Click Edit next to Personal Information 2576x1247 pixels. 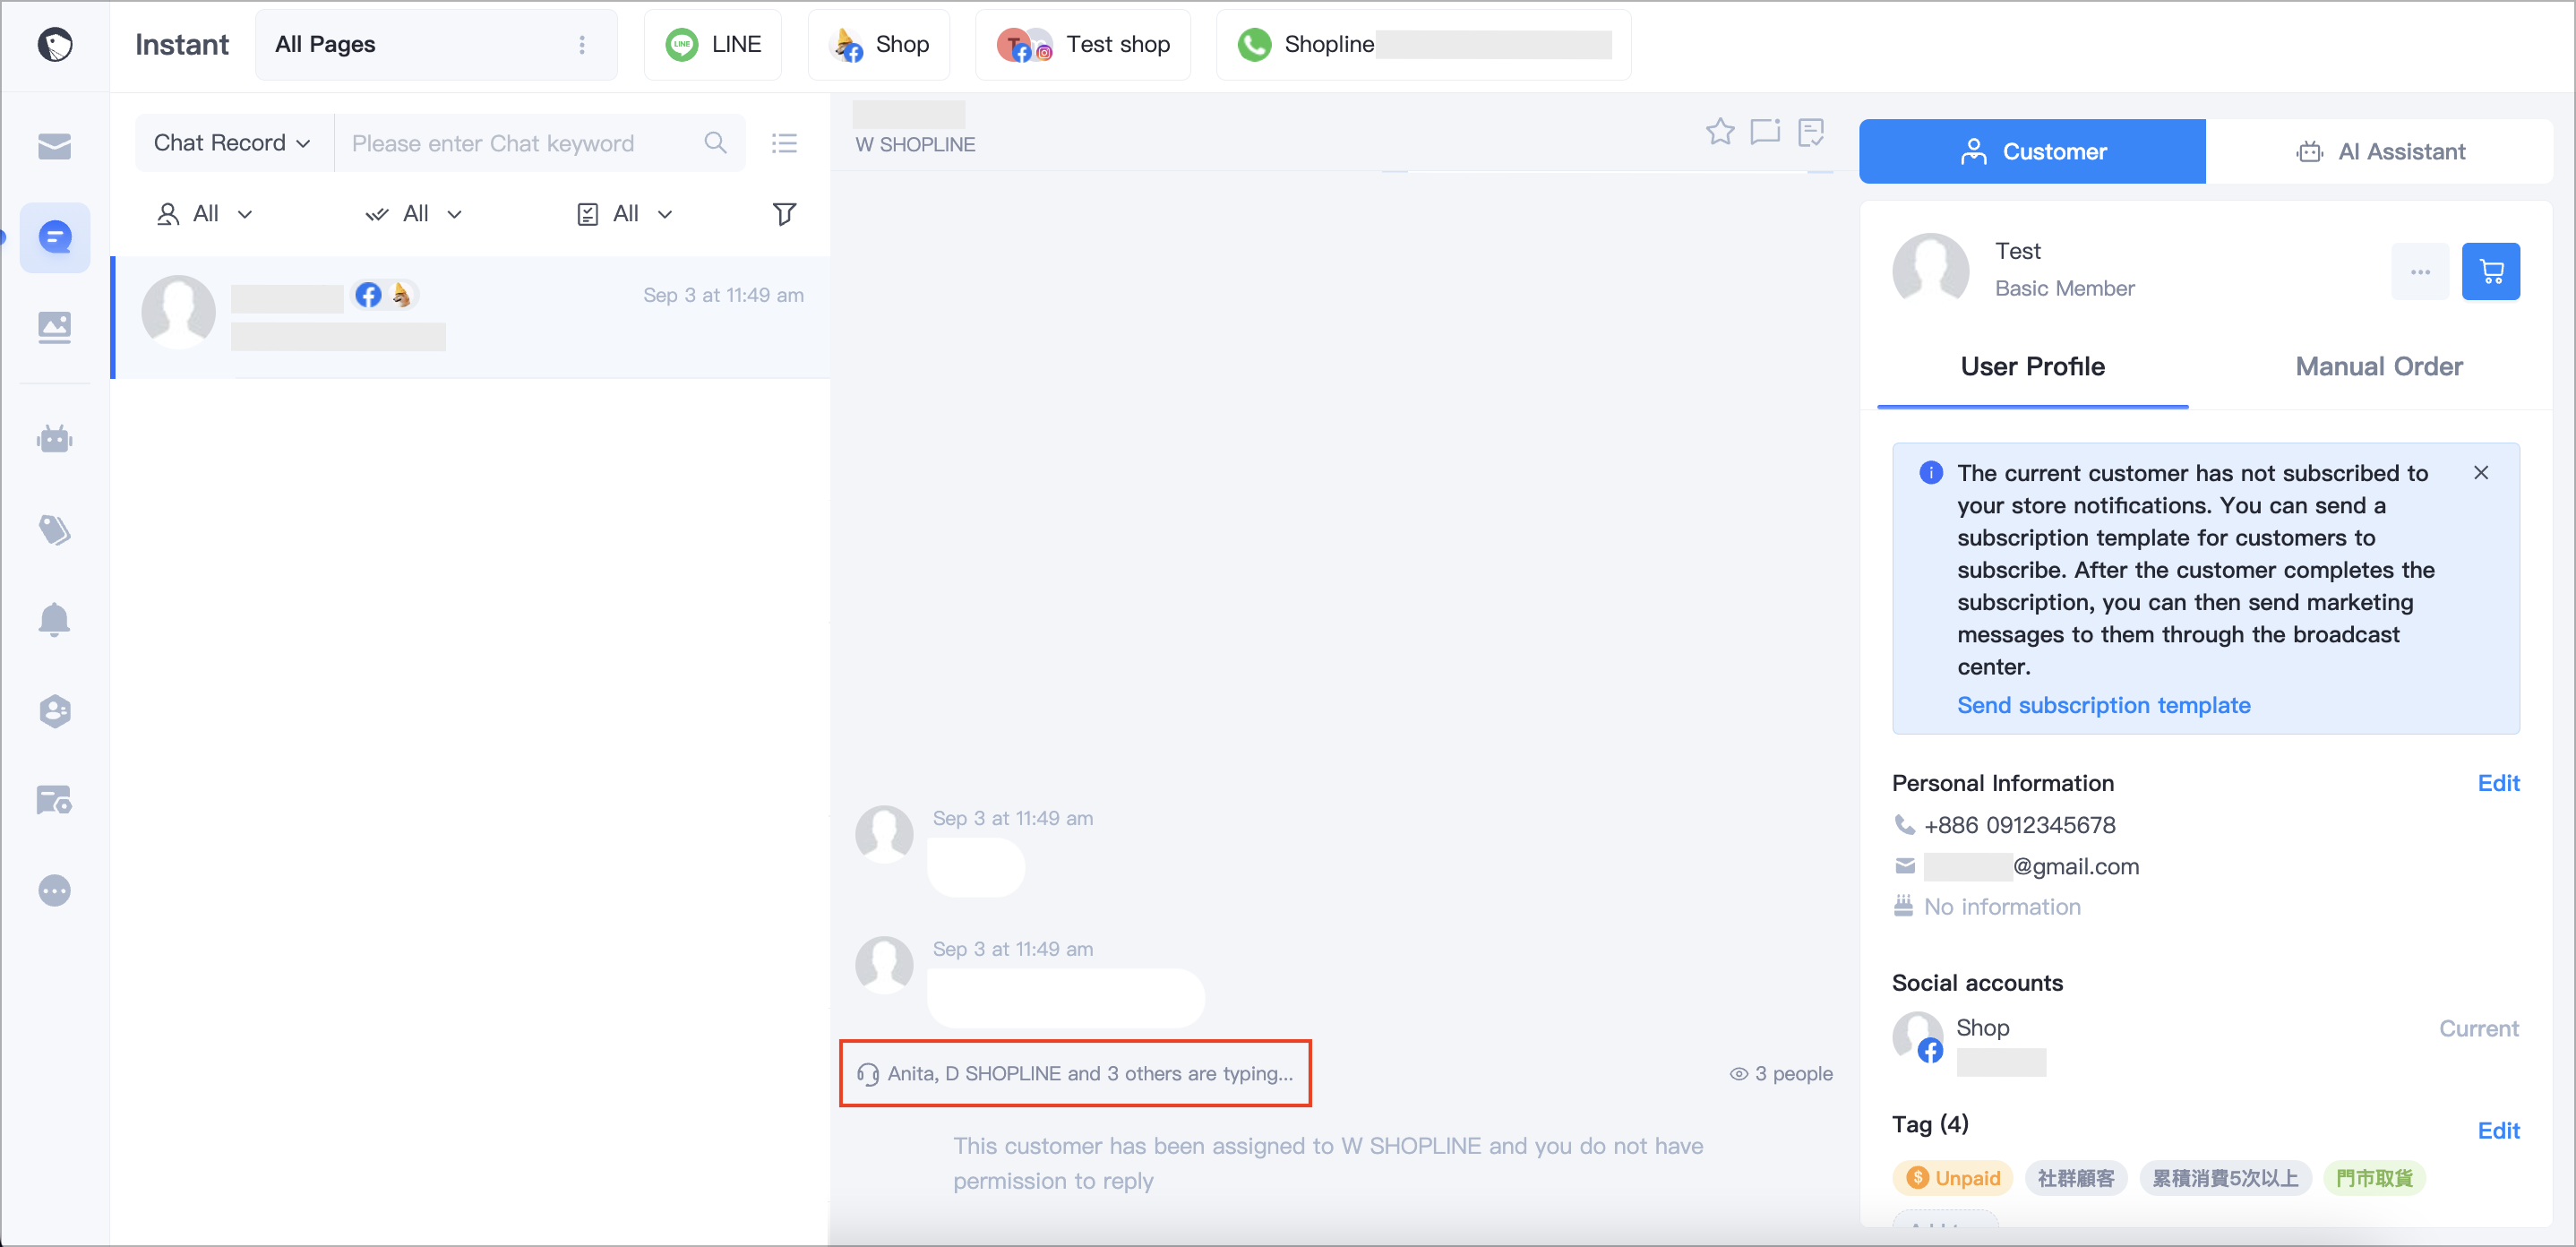pyautogui.click(x=2498, y=783)
